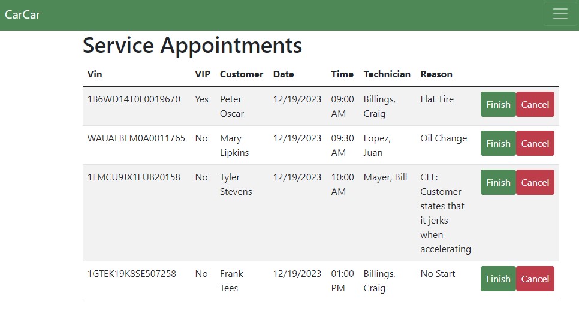Select VIN 1B6WD14T0E0019670 cell

click(x=134, y=99)
